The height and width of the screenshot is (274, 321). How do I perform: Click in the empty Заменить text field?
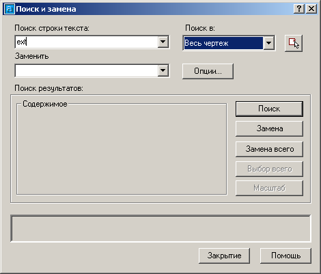click(87, 70)
